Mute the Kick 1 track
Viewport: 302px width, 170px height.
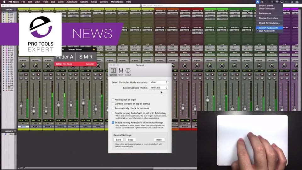click(26, 78)
